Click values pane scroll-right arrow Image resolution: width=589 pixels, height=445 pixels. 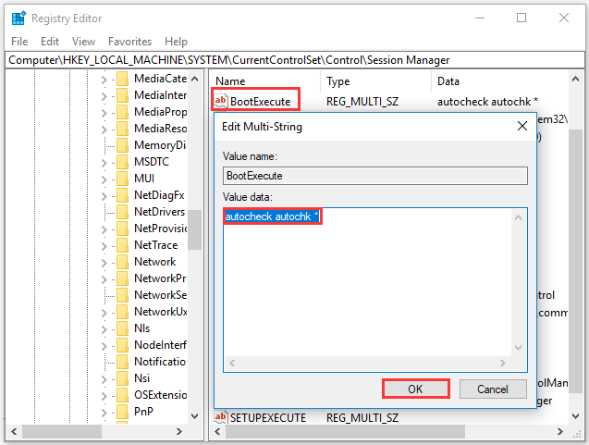[x=560, y=431]
